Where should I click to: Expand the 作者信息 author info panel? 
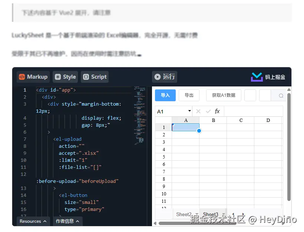(67, 221)
